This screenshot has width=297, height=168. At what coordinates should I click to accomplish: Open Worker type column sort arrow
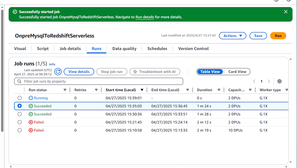(287, 90)
